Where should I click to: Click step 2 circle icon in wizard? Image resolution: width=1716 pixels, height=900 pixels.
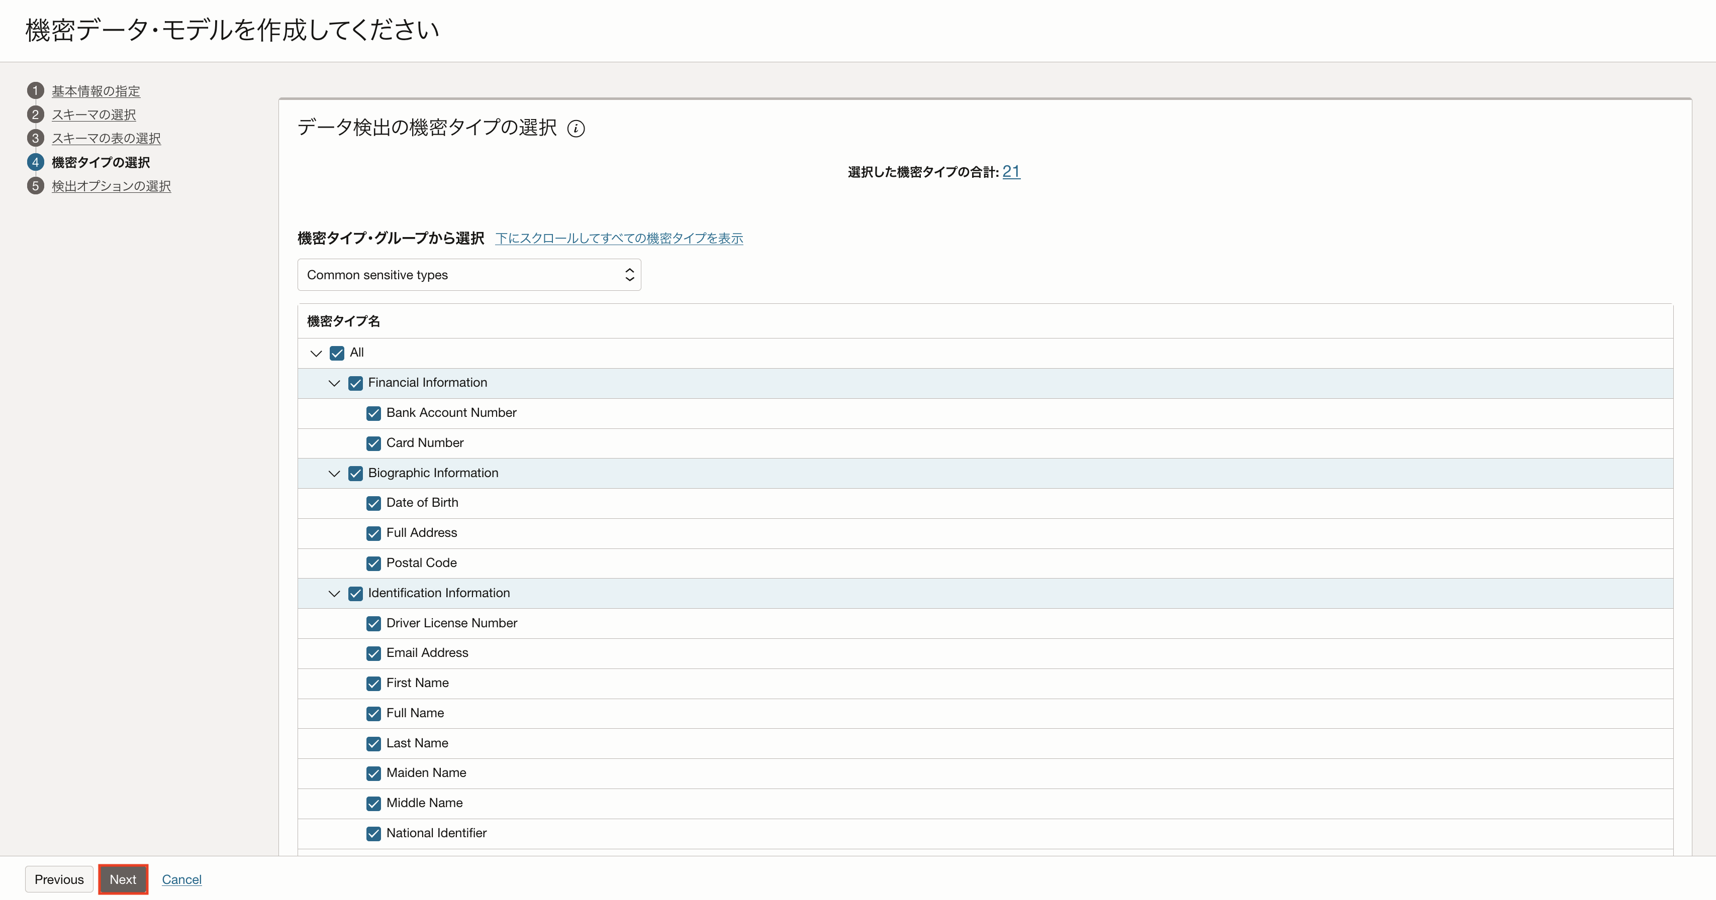coord(35,115)
